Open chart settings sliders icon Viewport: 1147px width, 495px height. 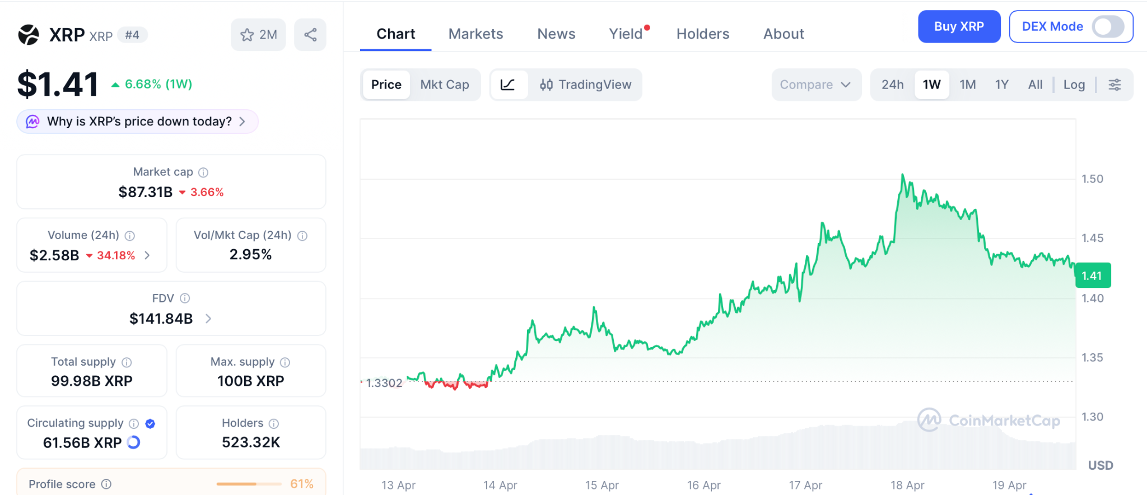pyautogui.click(x=1115, y=85)
